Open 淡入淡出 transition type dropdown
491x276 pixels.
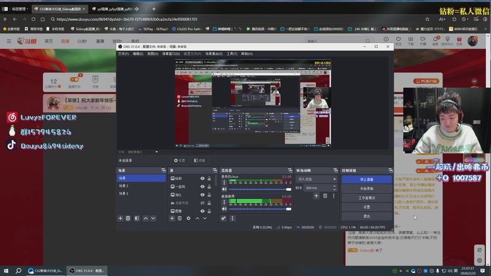[316, 179]
